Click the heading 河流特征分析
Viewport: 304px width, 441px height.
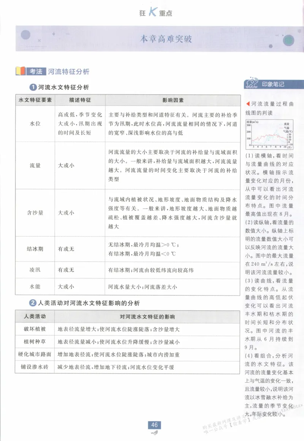[x=69, y=71]
